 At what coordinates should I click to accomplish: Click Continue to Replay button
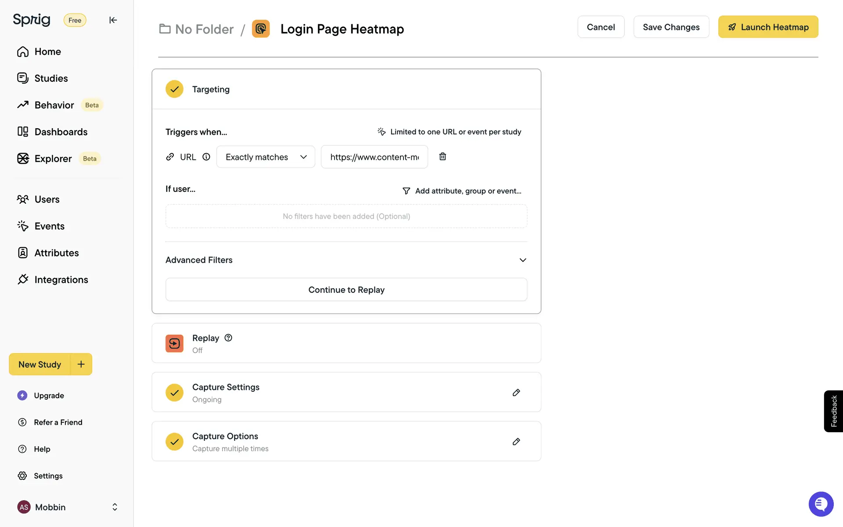[x=346, y=290]
